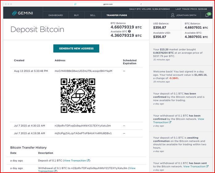Click the $15.20 market order notification
215x173 pixels.
pyautogui.click(x=181, y=54)
